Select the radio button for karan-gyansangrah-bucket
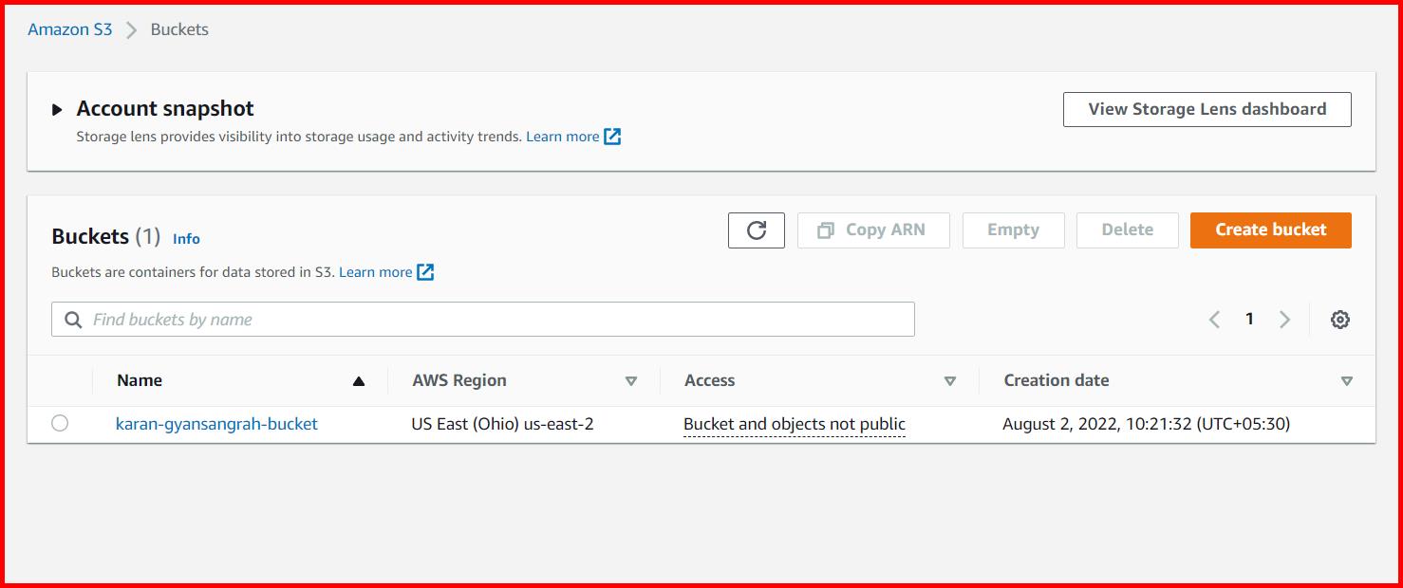The height and width of the screenshot is (588, 1403). tap(60, 423)
